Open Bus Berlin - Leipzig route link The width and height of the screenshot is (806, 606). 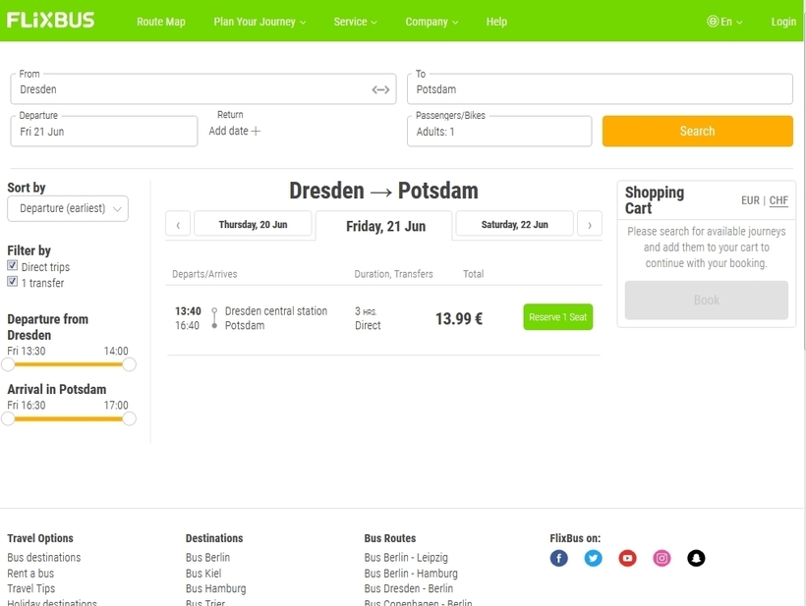pos(406,557)
